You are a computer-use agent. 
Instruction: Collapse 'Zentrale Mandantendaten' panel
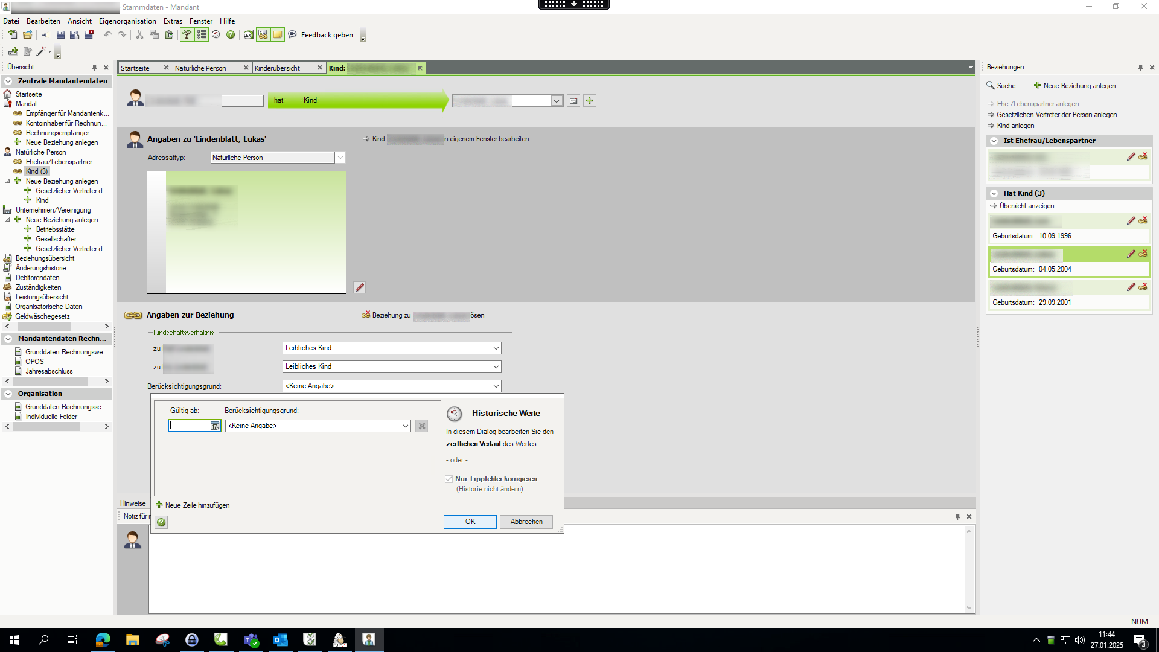pos(8,81)
